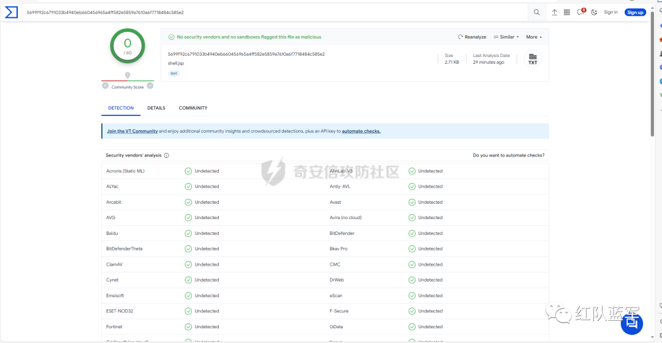Select the Acronis (Static ML) vendor name
The image size is (662, 343).
[x=126, y=171]
